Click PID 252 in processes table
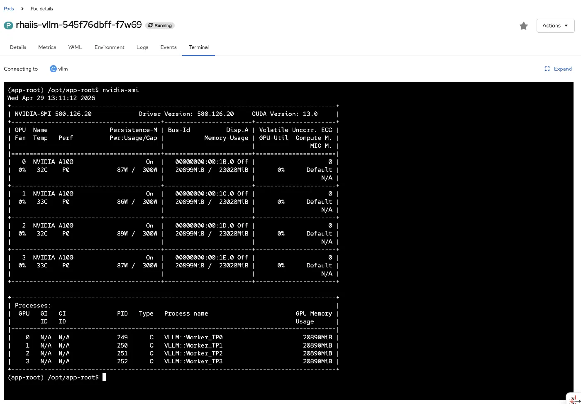The image size is (581, 404). [122, 361]
